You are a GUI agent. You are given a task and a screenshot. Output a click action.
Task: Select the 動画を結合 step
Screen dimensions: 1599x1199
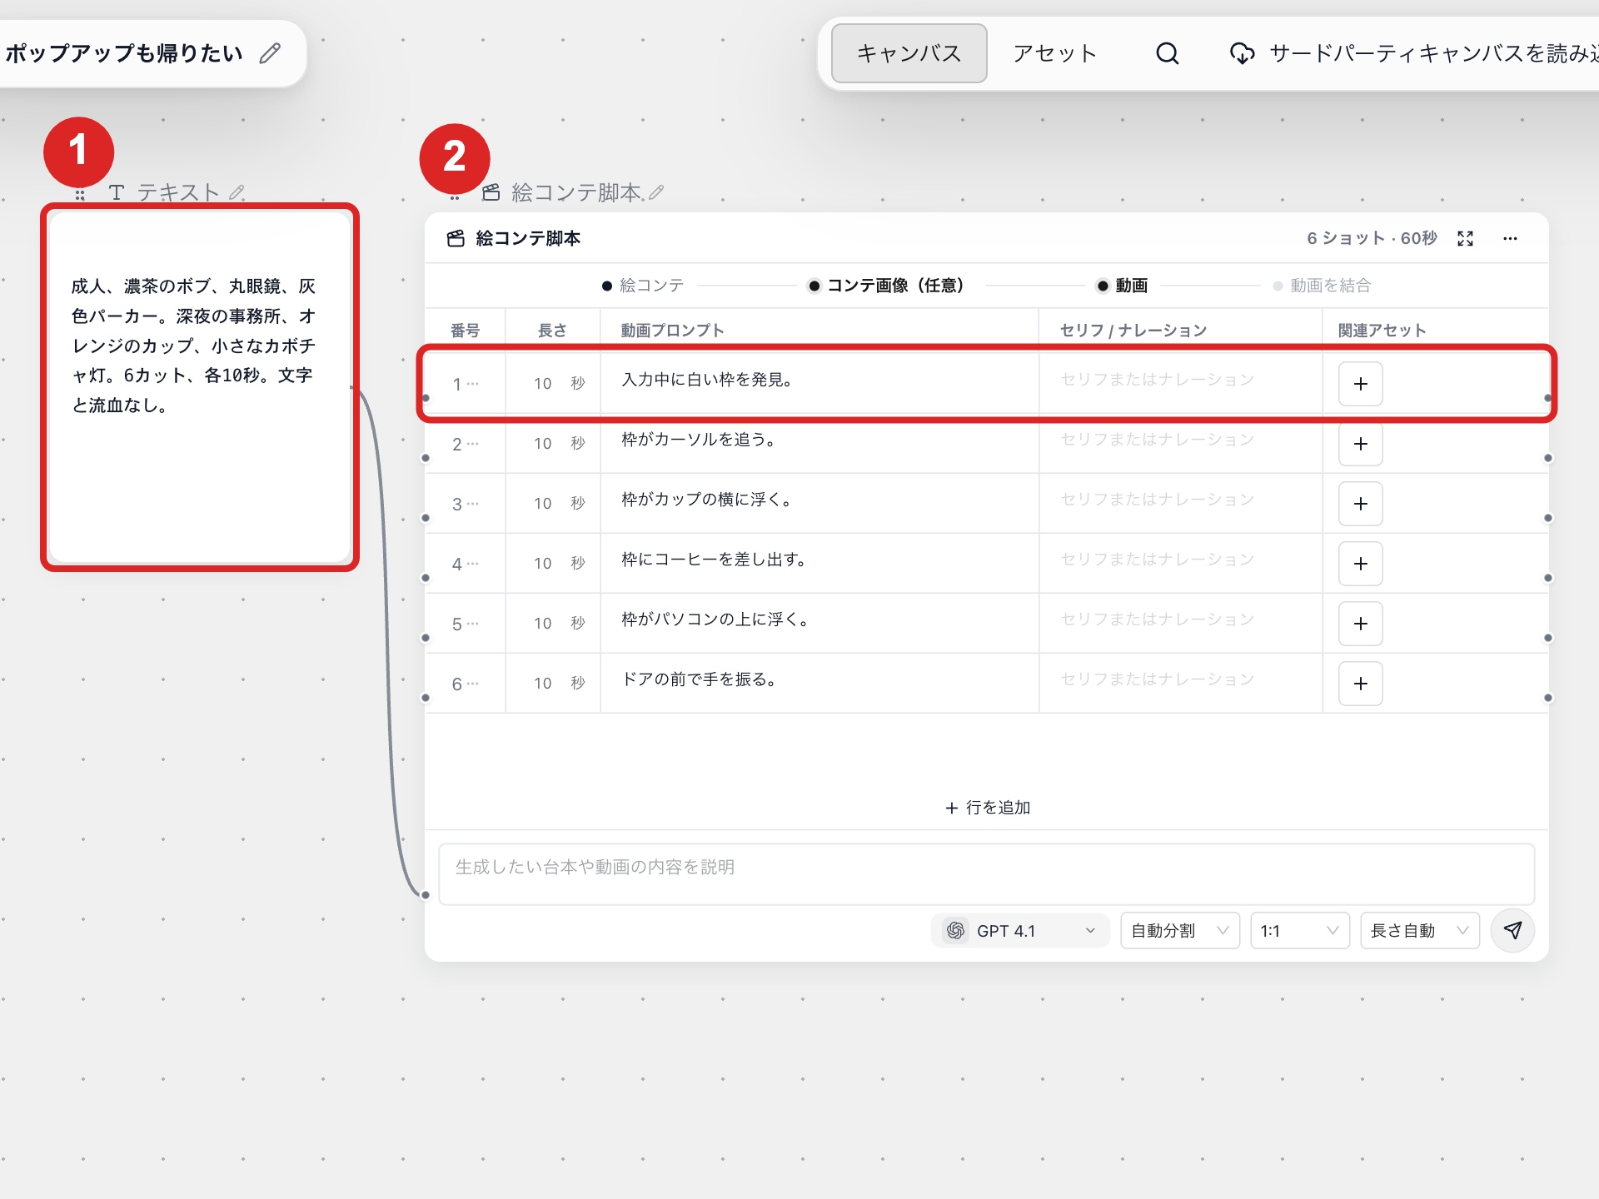click(1323, 286)
